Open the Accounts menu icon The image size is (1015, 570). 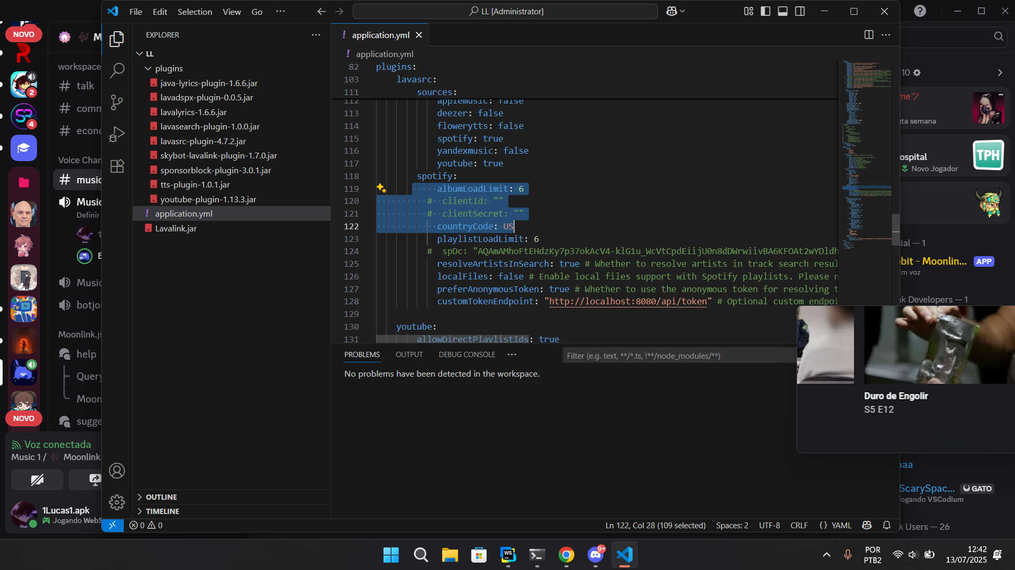click(117, 471)
